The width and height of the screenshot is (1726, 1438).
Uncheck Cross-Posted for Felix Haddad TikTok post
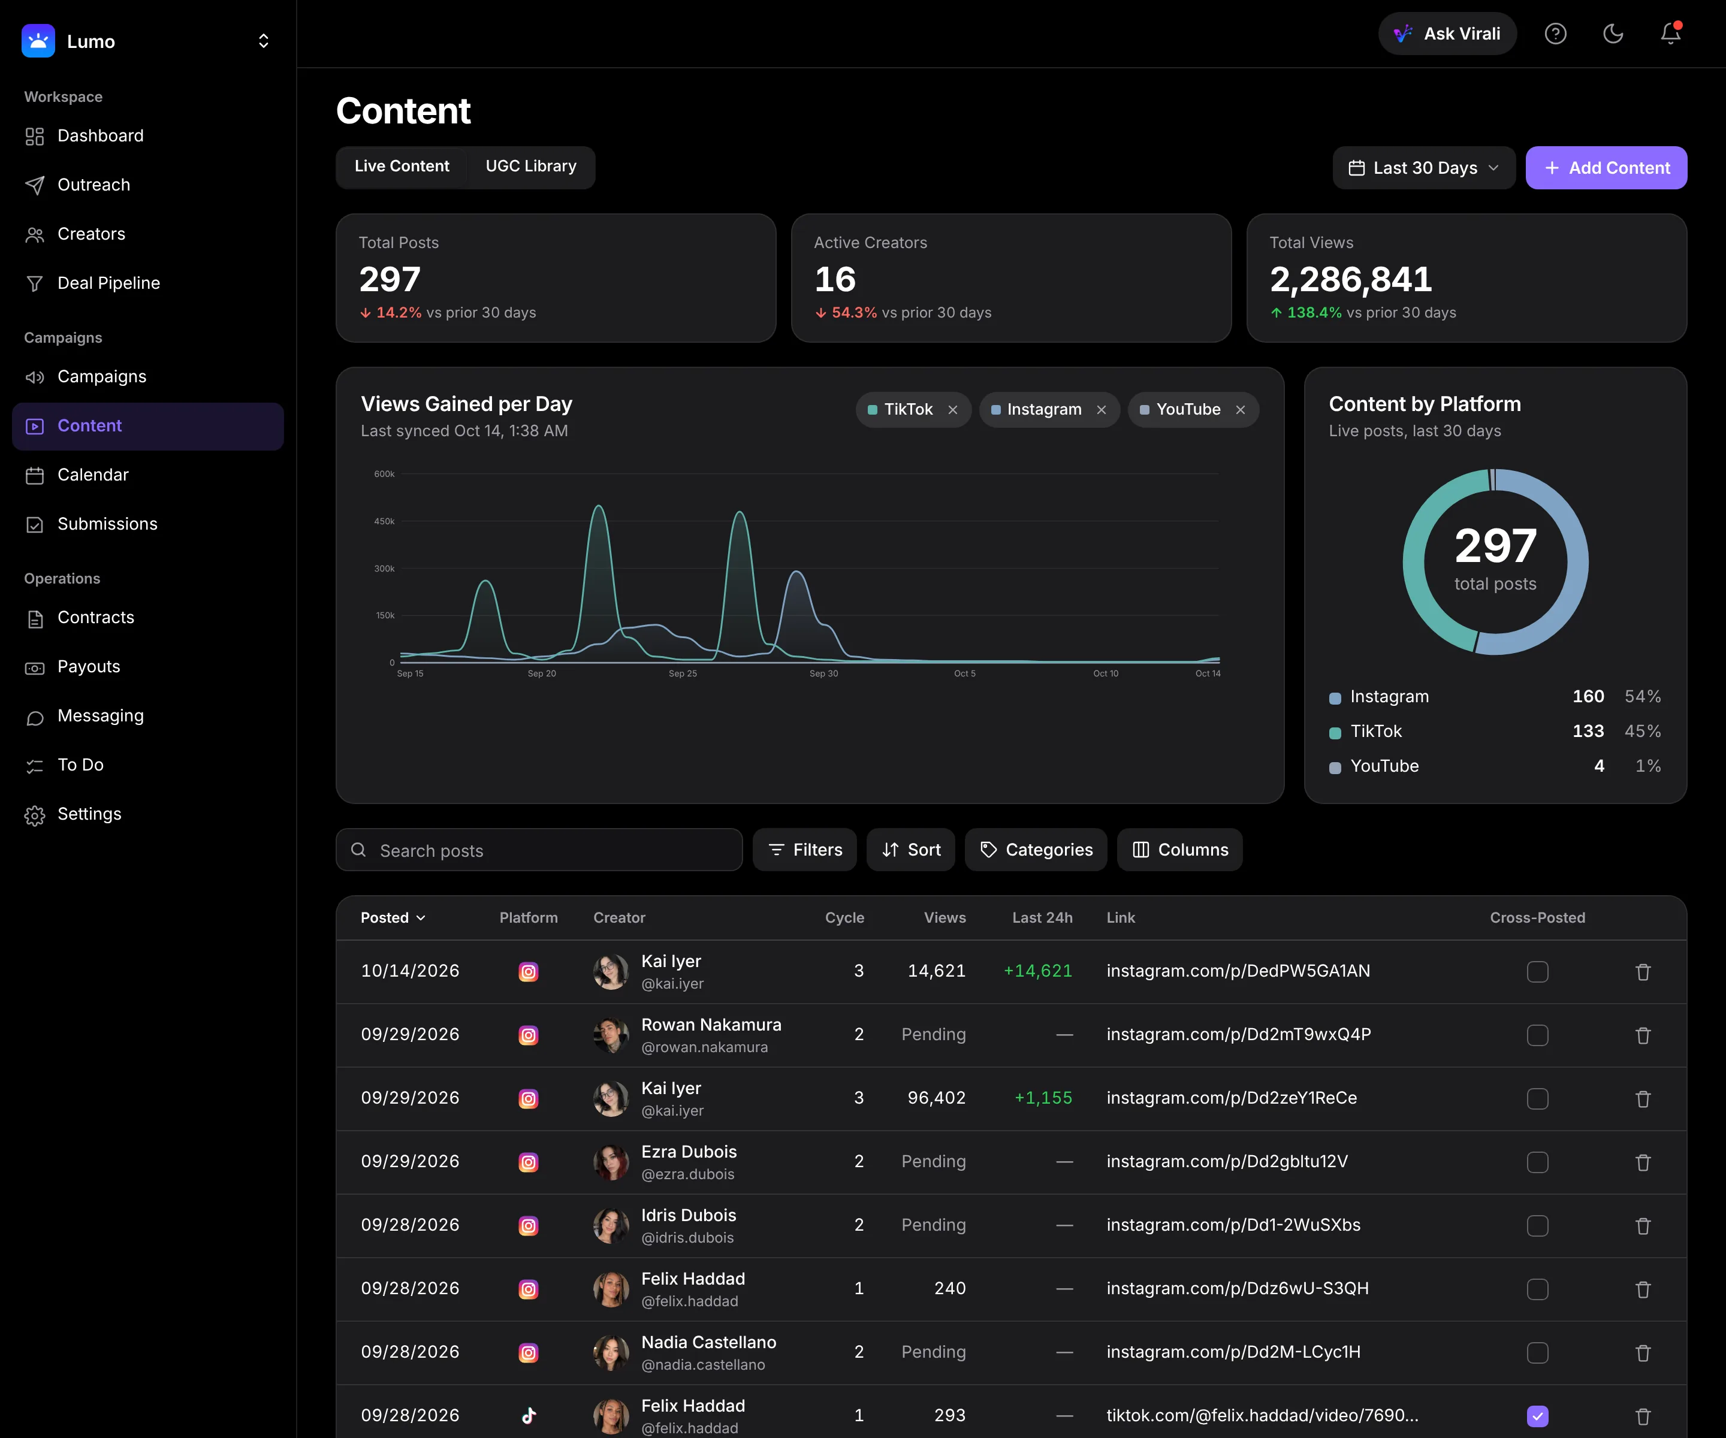(1537, 1416)
